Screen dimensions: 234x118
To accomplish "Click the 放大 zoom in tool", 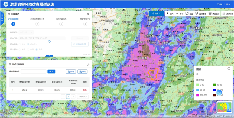I will pyautogui.click(x=170, y=14).
